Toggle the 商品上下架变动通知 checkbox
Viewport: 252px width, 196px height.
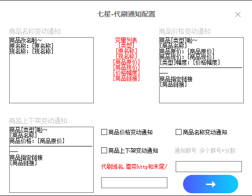click(104, 151)
